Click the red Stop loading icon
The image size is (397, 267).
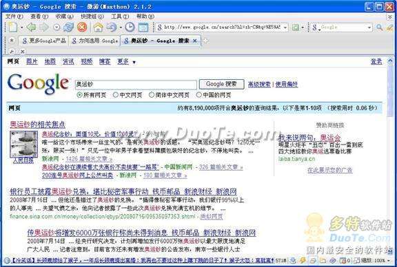point(82,27)
